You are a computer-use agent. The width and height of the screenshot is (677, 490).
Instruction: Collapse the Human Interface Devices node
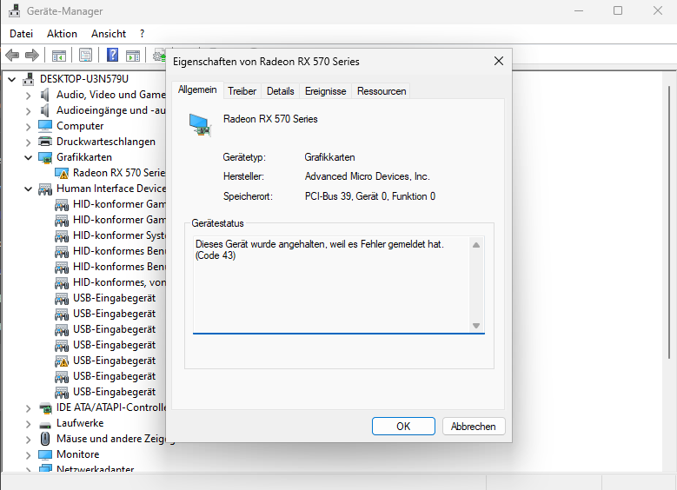(x=28, y=189)
